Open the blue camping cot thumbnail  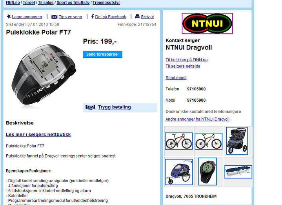(238, 172)
